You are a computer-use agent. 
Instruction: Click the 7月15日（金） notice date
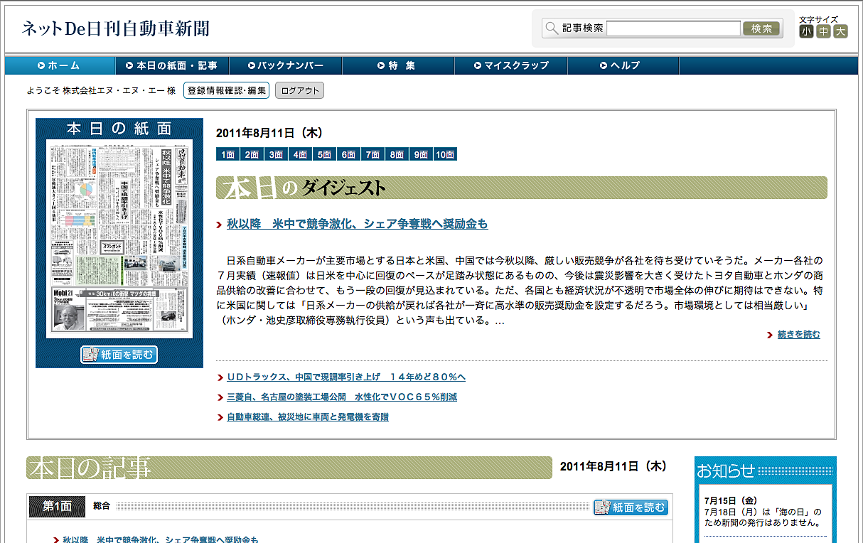pyautogui.click(x=731, y=500)
